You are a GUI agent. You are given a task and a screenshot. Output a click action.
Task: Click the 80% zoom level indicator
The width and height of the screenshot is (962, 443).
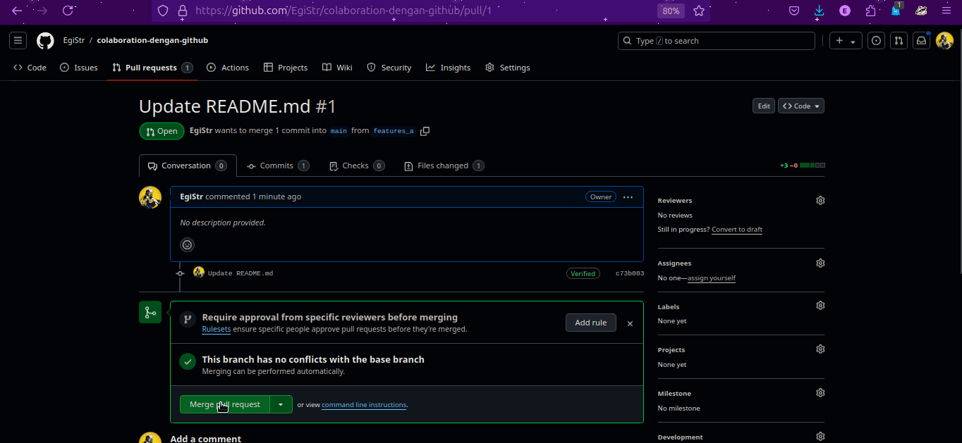coord(670,11)
